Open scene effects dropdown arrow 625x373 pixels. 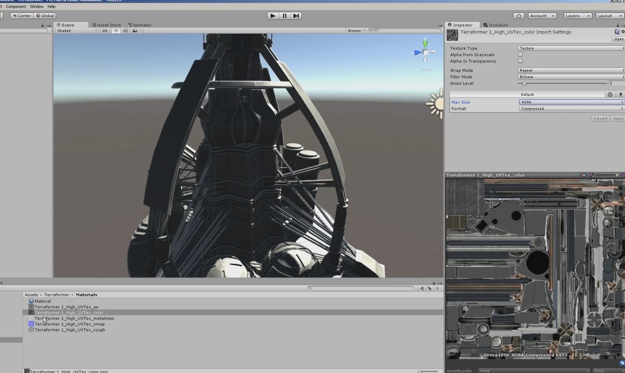141,31
